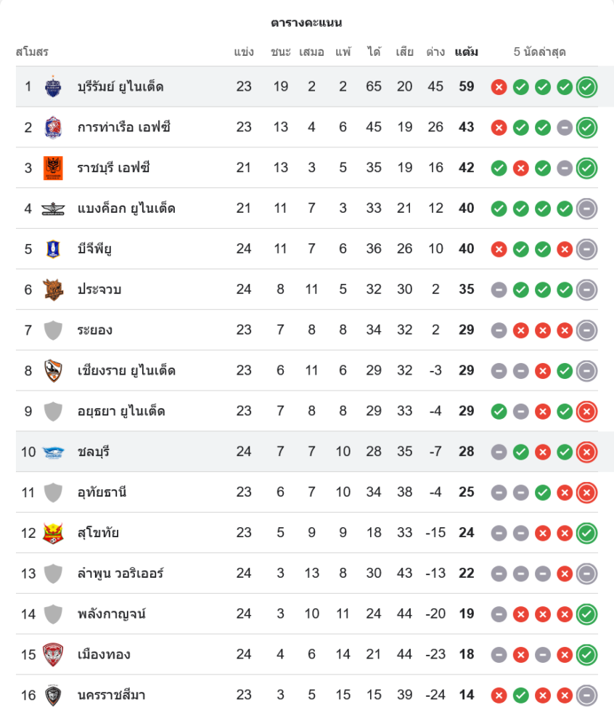Click the orange Ratchaburi FC logo
Image resolution: width=614 pixels, height=726 pixels.
[x=53, y=168]
